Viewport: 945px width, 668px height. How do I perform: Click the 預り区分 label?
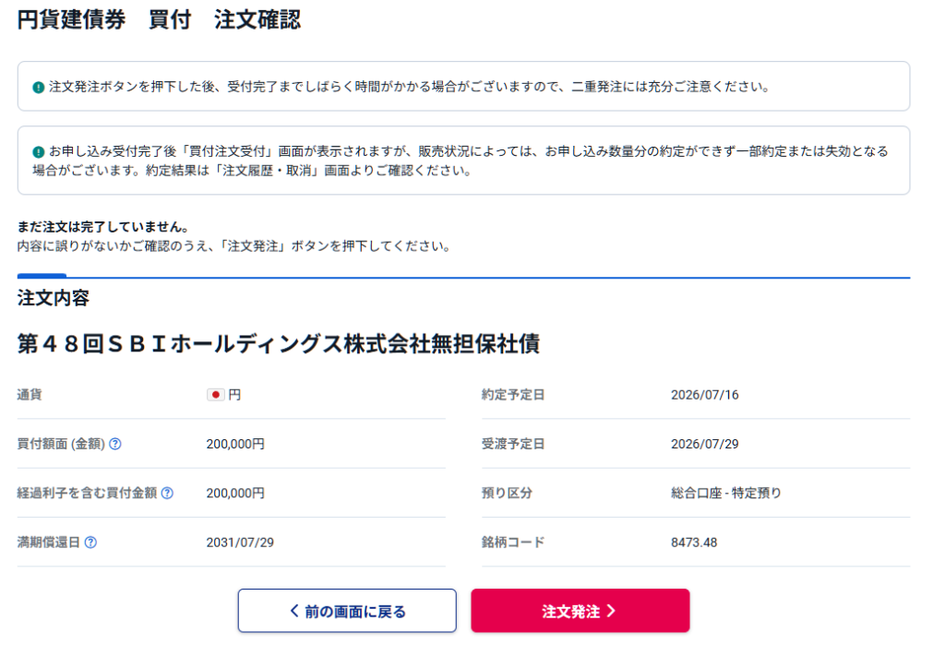click(x=507, y=493)
